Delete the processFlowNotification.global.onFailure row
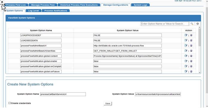The width and height of the screenshot is (208, 108). coord(191,71)
